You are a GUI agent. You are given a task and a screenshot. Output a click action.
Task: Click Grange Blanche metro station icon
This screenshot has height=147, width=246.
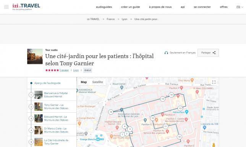(x=98, y=139)
